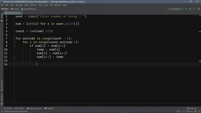
Task: Open the Run menu
Action: [40, 5]
